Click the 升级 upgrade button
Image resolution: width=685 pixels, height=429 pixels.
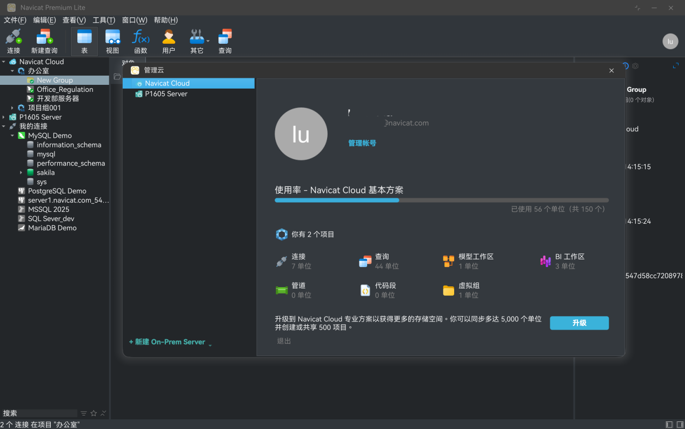click(579, 323)
